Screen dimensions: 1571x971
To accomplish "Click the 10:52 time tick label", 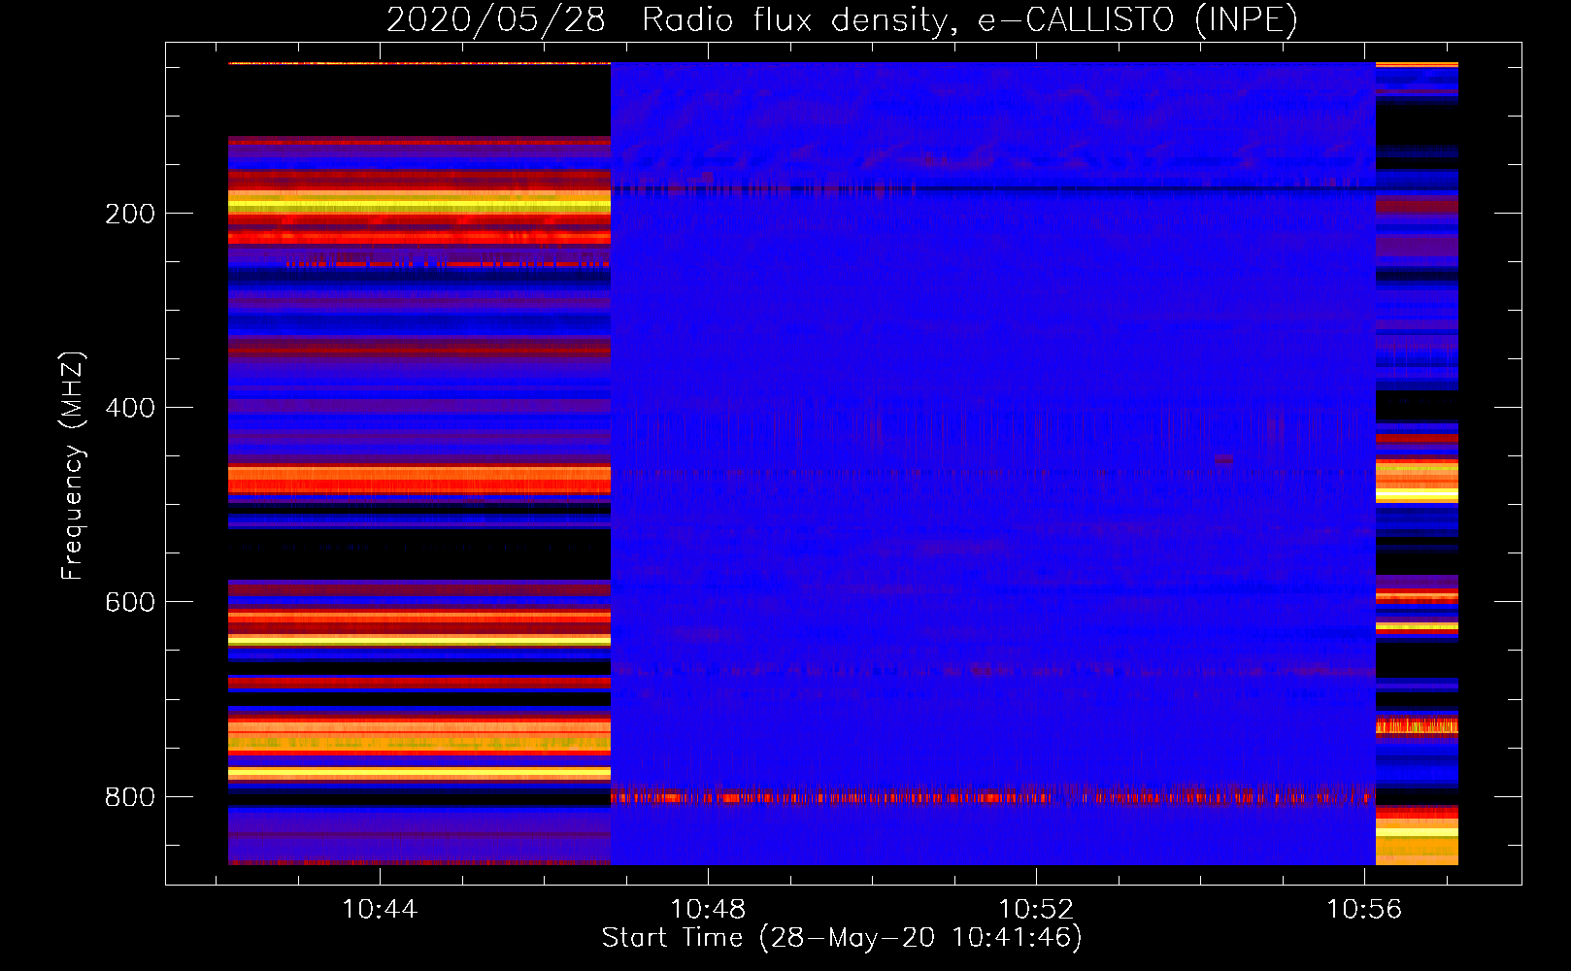I will pos(1036,909).
